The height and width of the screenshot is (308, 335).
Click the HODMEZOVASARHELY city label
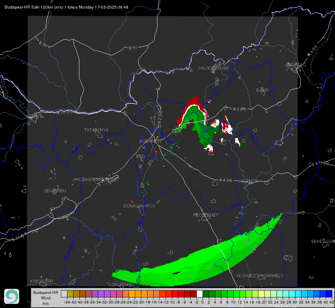pyautogui.click(x=260, y=276)
